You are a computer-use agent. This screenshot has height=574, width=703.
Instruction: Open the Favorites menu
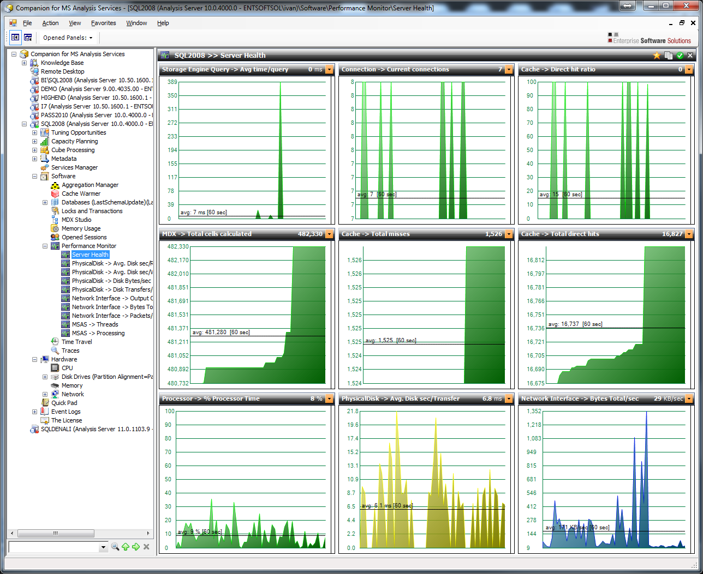tap(103, 23)
